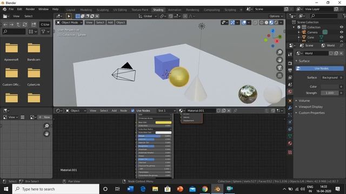Open the Render properties tab
Screen dimensions: 346x194
click(x=290, y=64)
